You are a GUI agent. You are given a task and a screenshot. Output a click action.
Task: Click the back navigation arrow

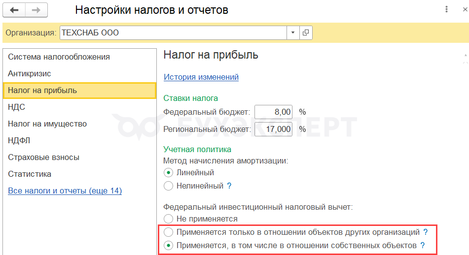click(x=14, y=10)
